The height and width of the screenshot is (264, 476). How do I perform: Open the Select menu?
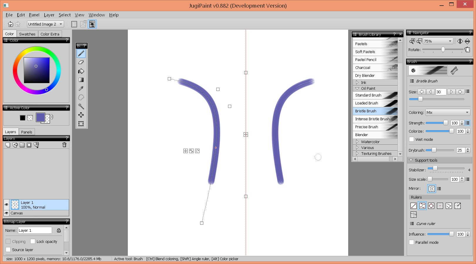[x=64, y=15]
